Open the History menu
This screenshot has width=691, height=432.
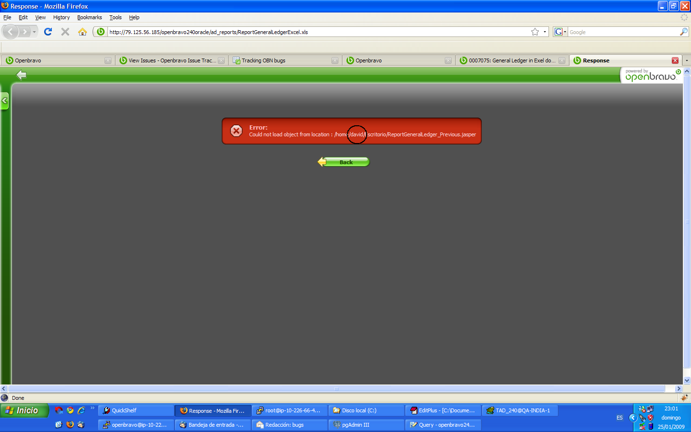(61, 17)
